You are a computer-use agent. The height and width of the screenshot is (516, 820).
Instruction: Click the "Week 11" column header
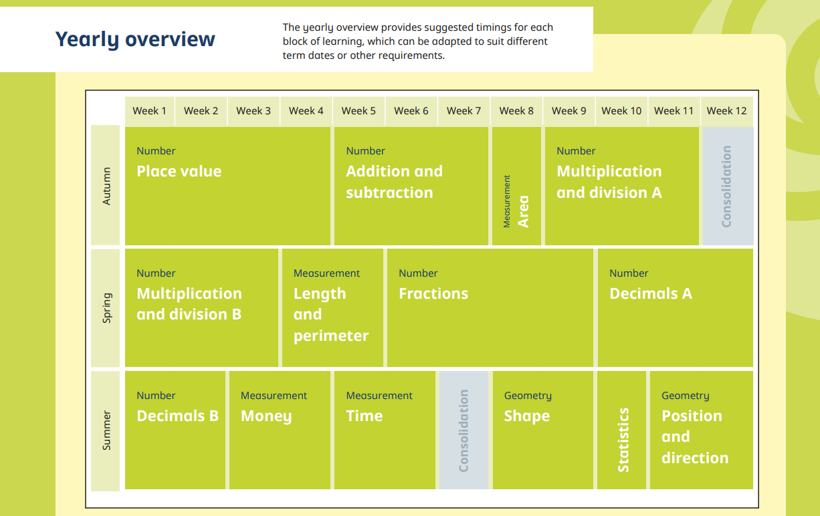click(674, 111)
